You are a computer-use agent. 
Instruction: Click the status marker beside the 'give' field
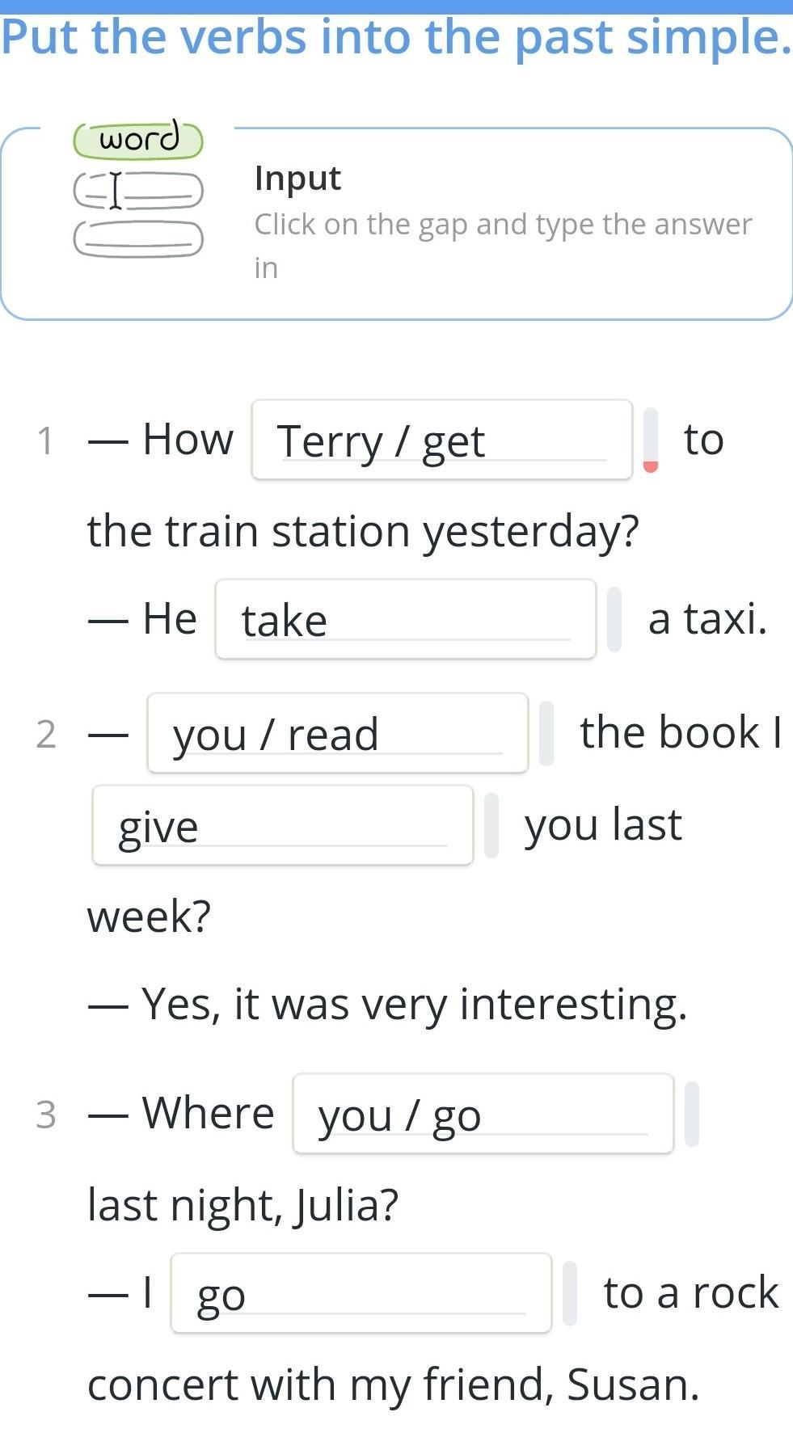pyautogui.click(x=491, y=825)
